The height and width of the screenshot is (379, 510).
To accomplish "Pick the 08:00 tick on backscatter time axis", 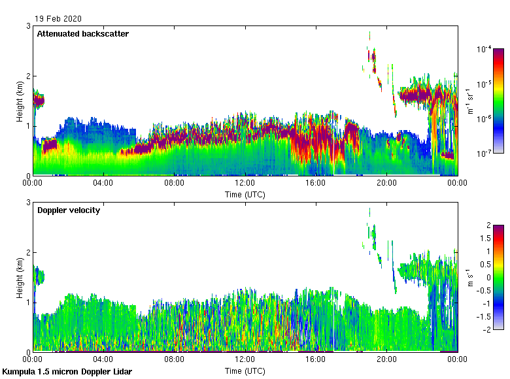I will pos(175,184).
